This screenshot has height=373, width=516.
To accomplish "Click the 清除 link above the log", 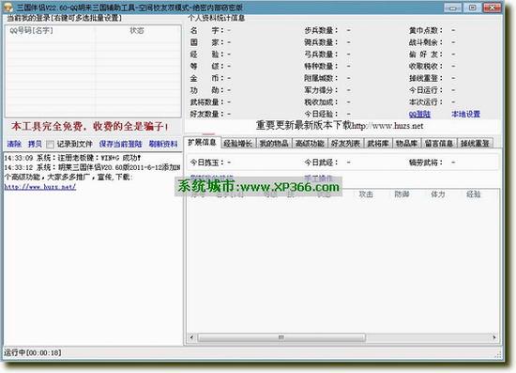I will pyautogui.click(x=14, y=144).
